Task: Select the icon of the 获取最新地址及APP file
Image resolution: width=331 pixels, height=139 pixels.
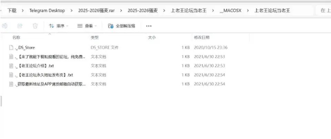Action: (x=11, y=84)
